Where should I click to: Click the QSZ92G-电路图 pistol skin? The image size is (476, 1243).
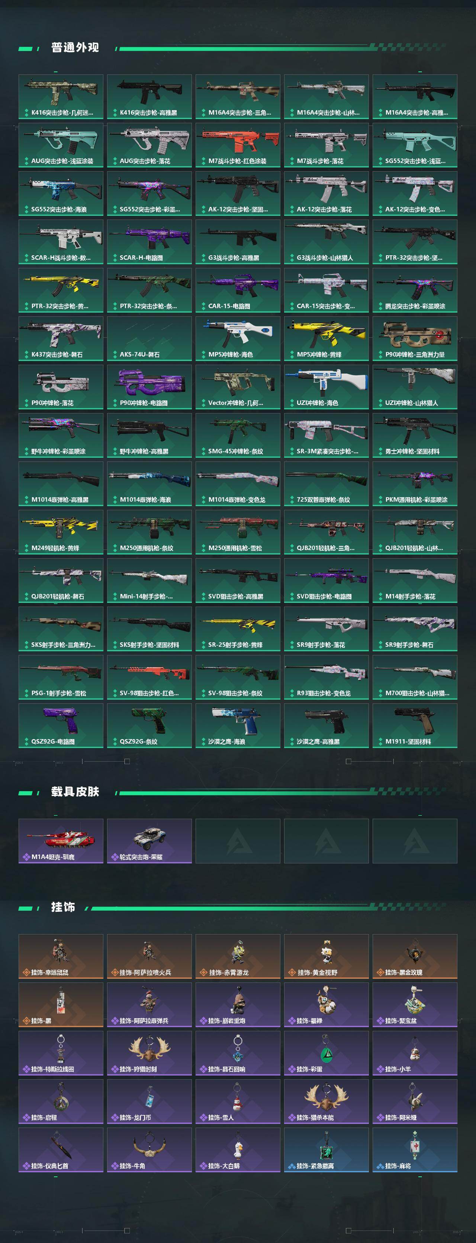[61, 726]
